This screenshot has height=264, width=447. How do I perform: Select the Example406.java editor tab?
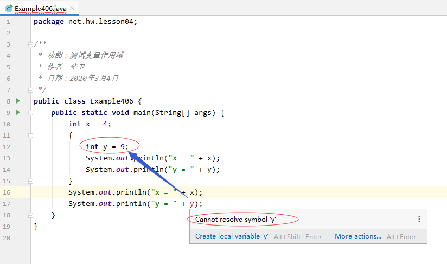[x=40, y=9]
